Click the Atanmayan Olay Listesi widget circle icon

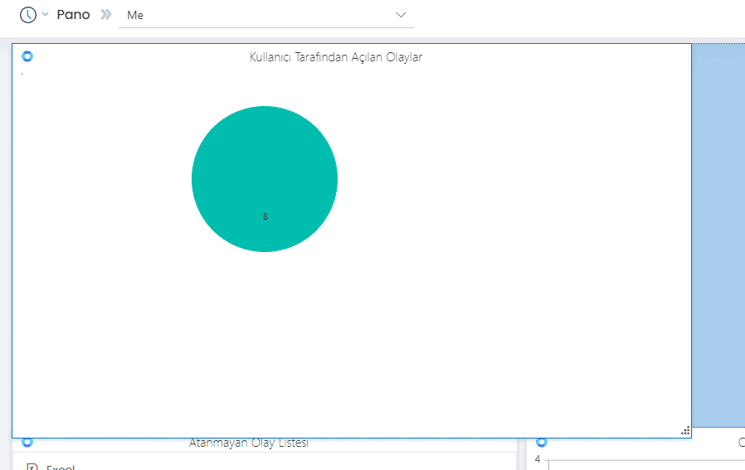pyautogui.click(x=27, y=443)
